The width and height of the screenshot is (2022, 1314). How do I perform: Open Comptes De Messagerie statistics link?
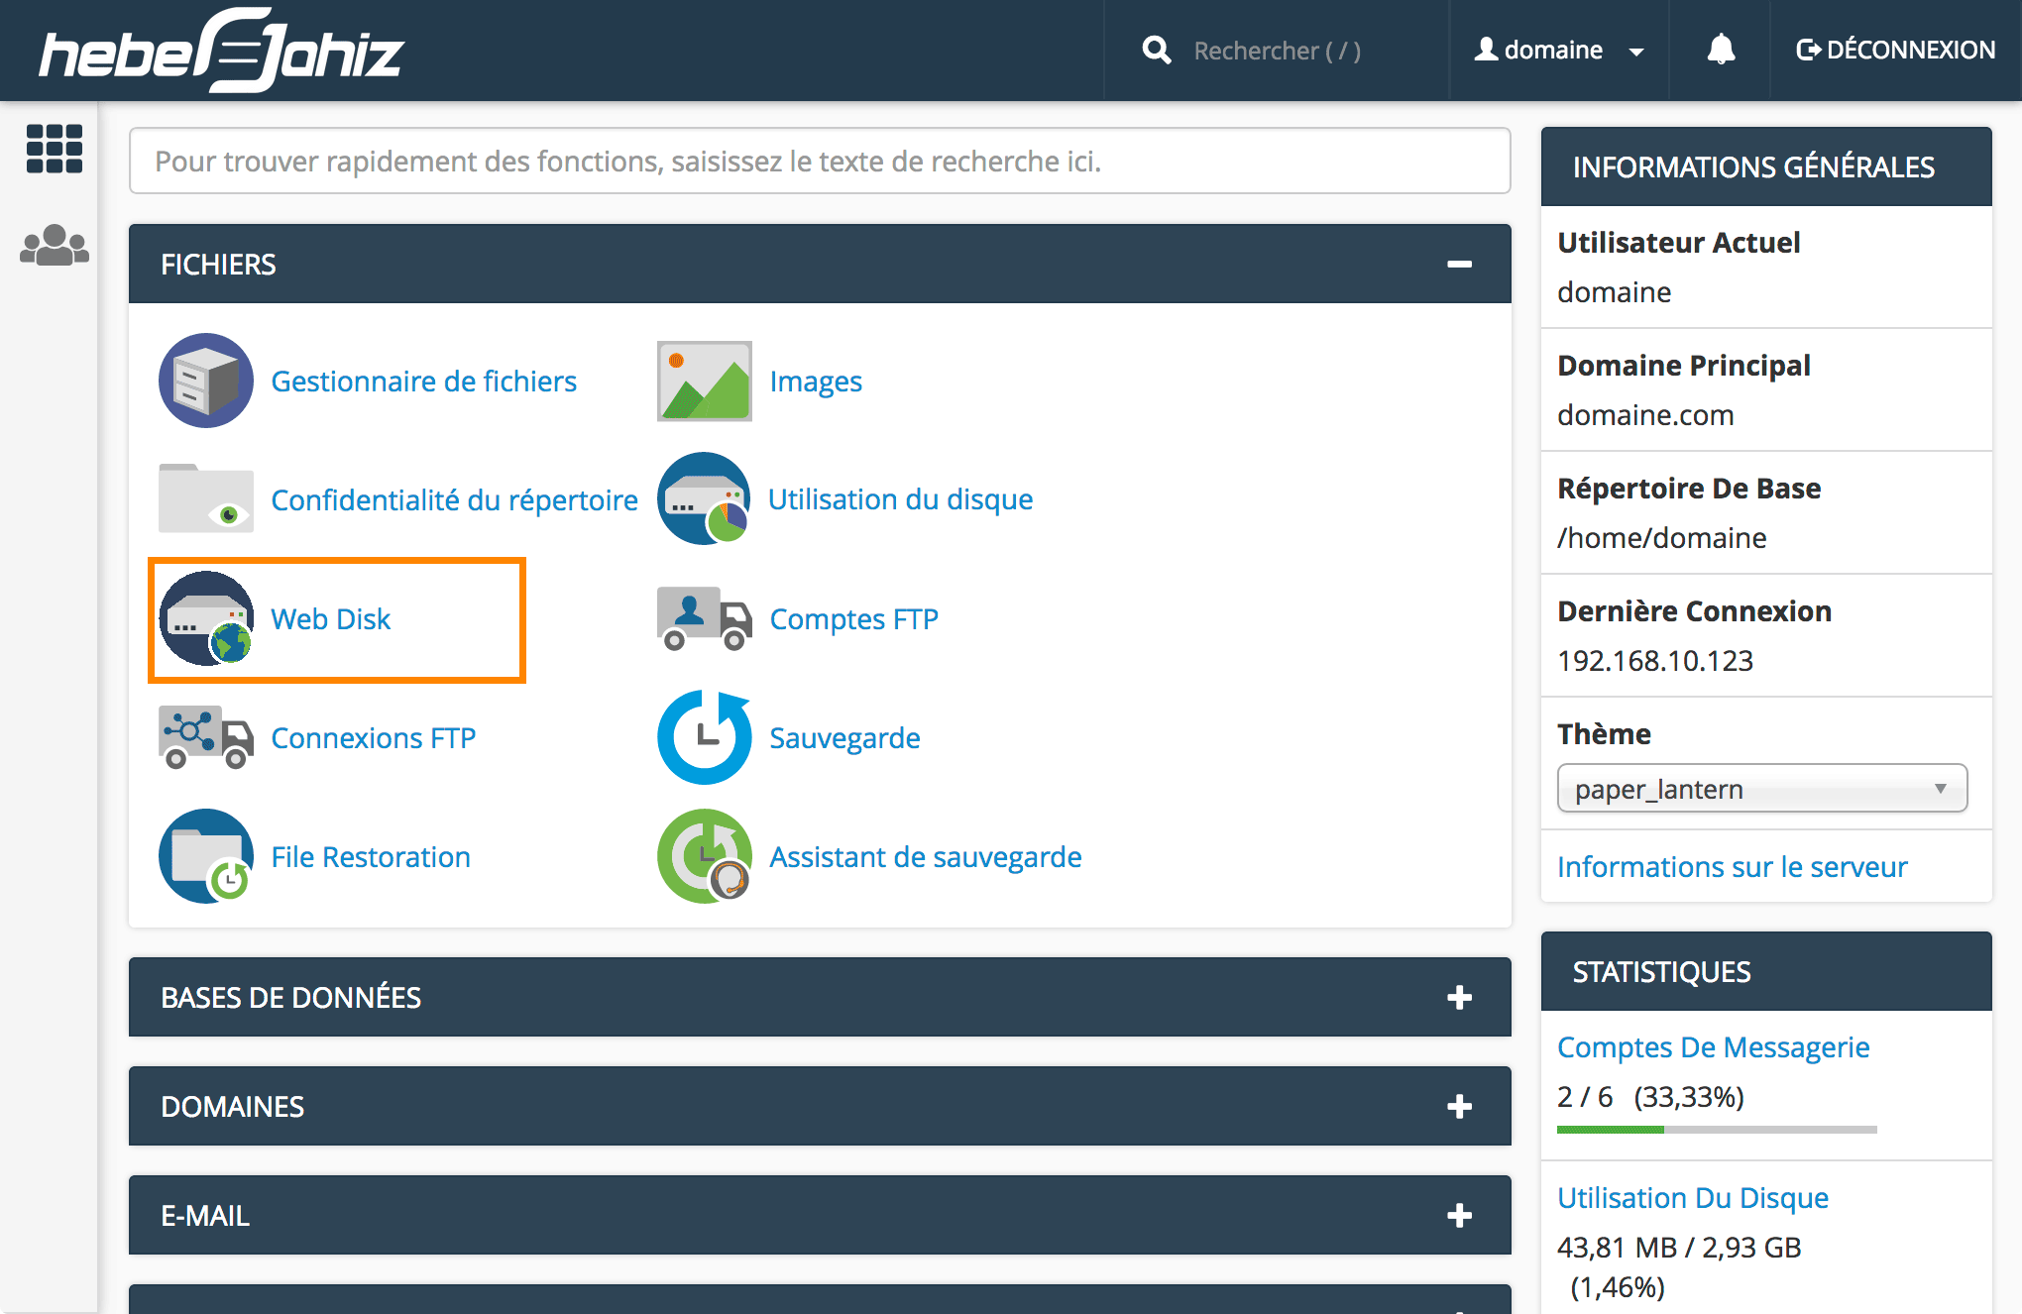1714,1047
